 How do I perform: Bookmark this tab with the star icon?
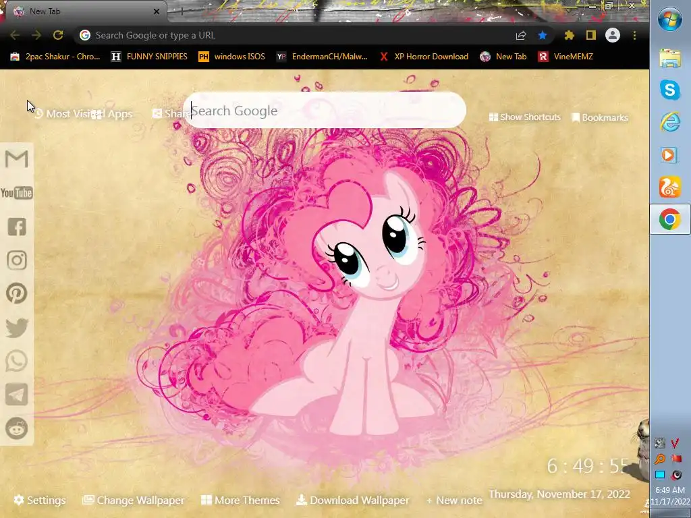(543, 35)
